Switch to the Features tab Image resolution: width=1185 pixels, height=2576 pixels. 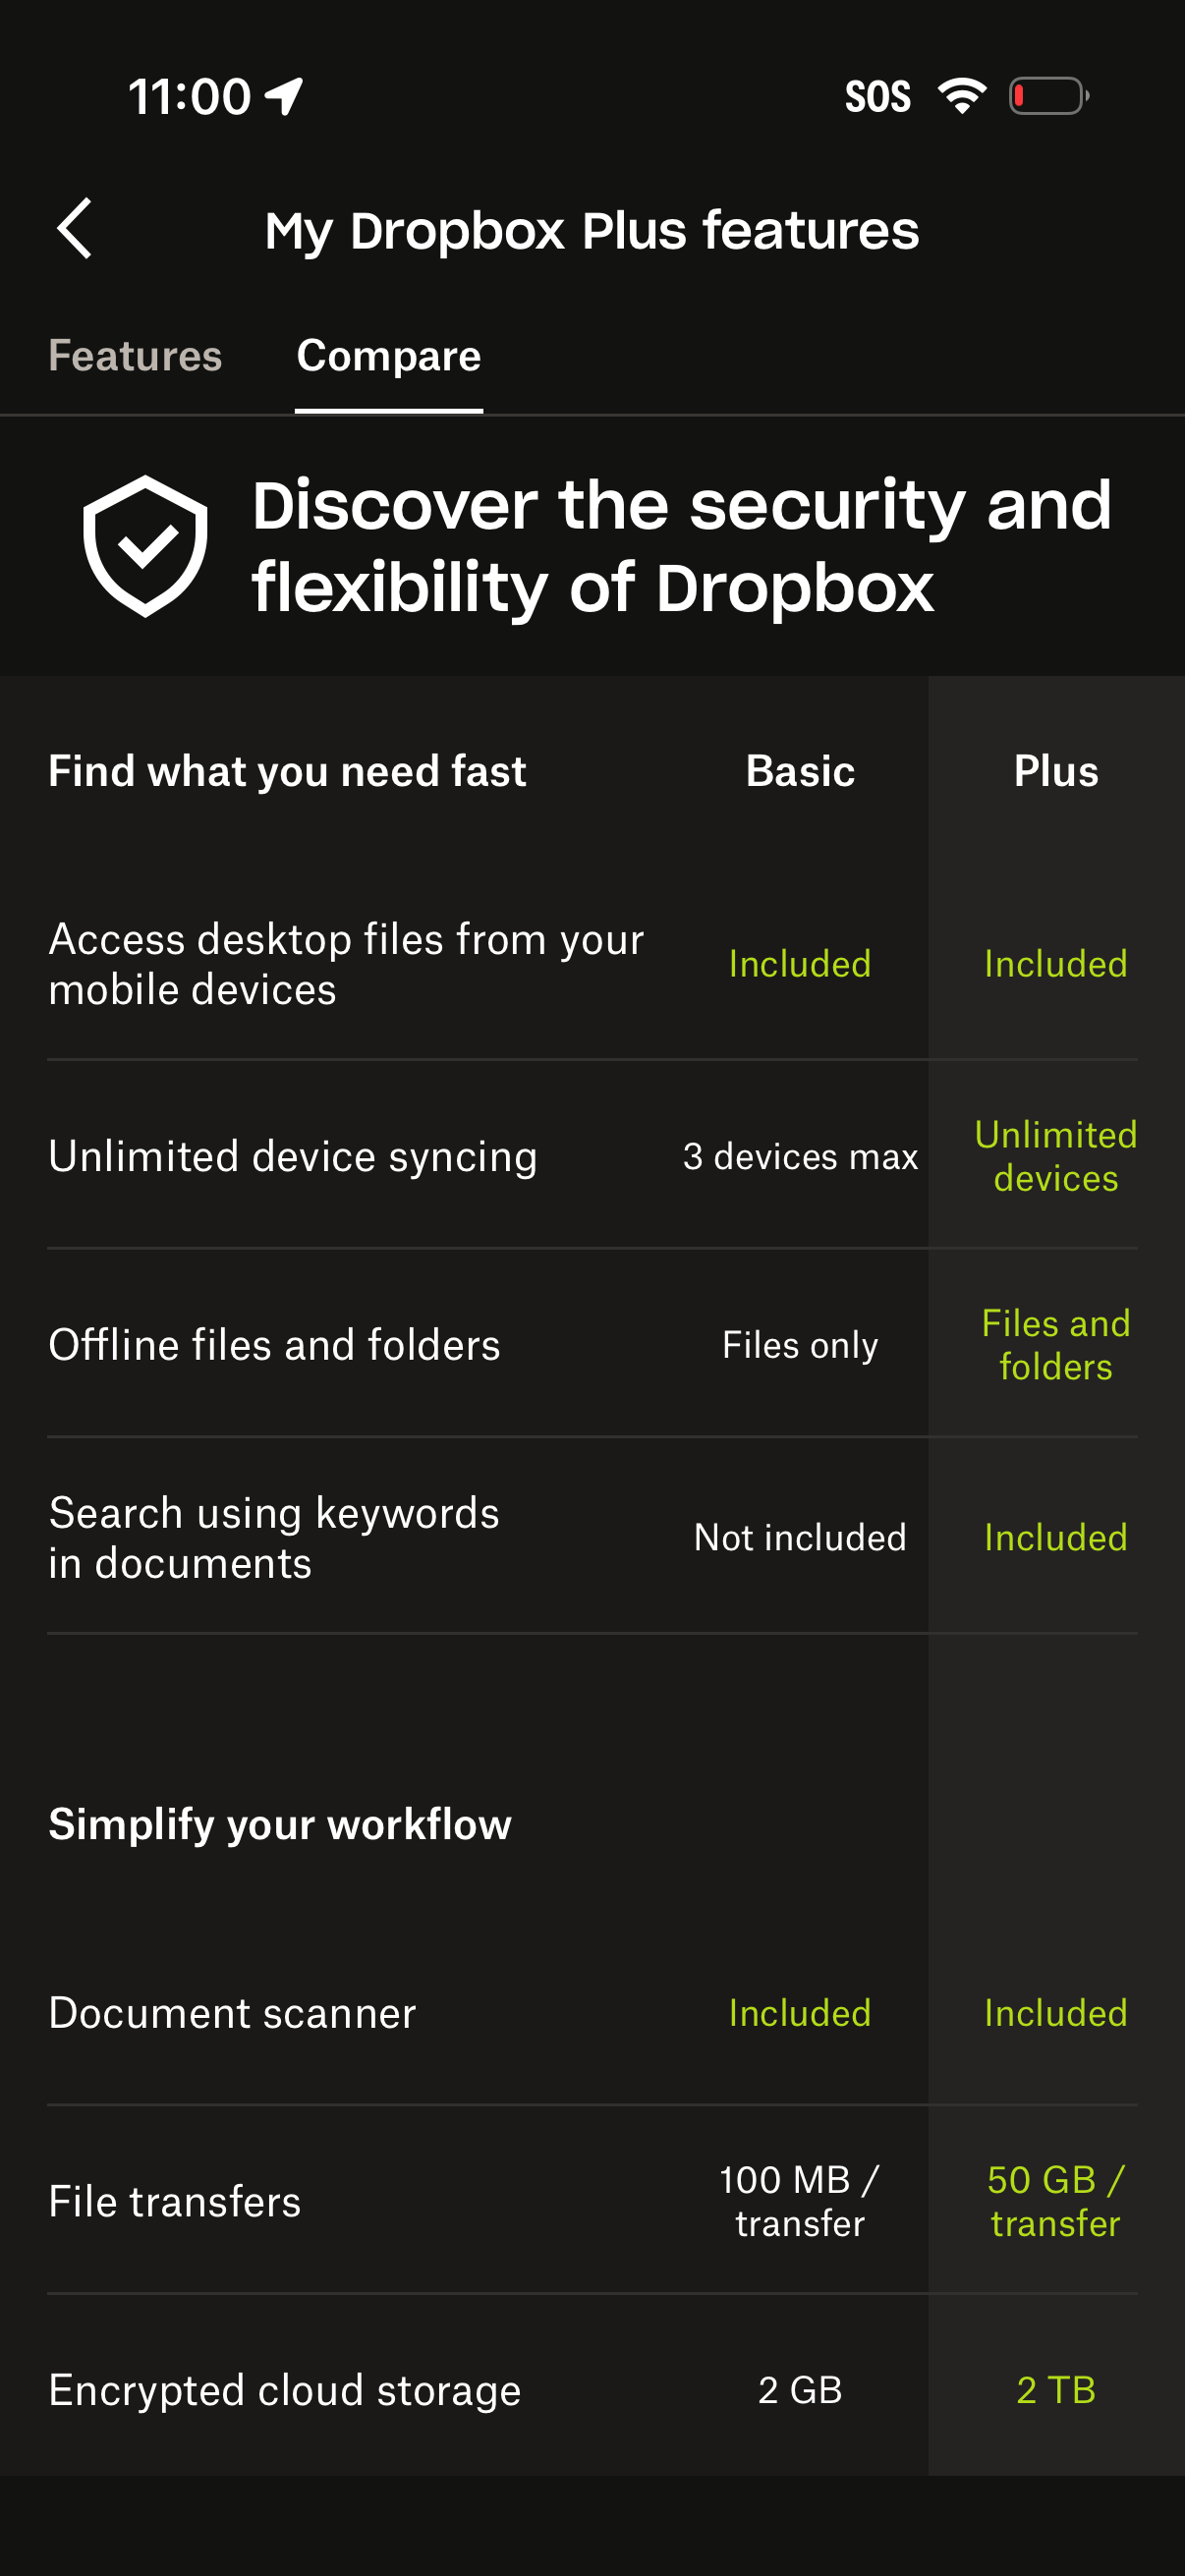click(x=135, y=356)
